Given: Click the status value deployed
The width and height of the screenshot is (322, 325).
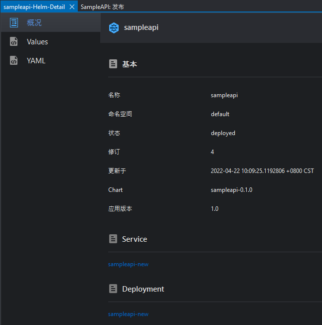Looking at the screenshot, I should click(x=223, y=133).
